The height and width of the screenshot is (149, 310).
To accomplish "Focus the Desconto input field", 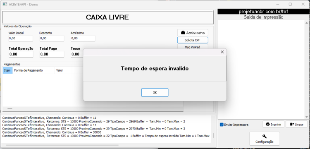I will tap(52, 38).
